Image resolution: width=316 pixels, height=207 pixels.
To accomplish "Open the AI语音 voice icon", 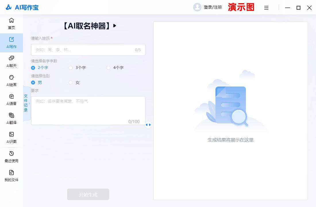I will [11, 96].
